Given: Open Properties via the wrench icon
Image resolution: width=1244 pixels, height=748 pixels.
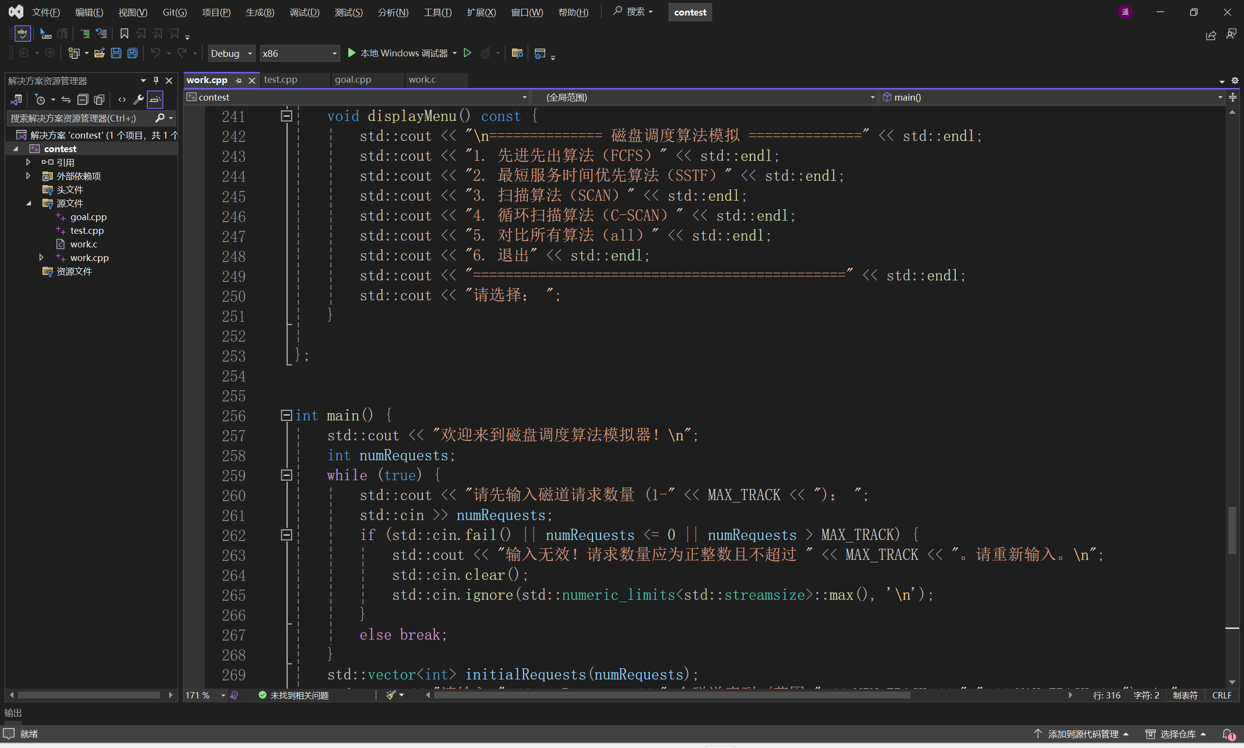Looking at the screenshot, I should [x=138, y=100].
